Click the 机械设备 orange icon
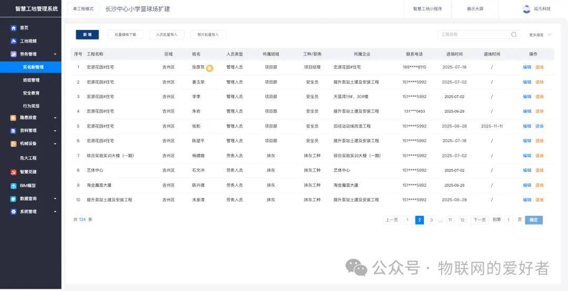 pos(13,144)
